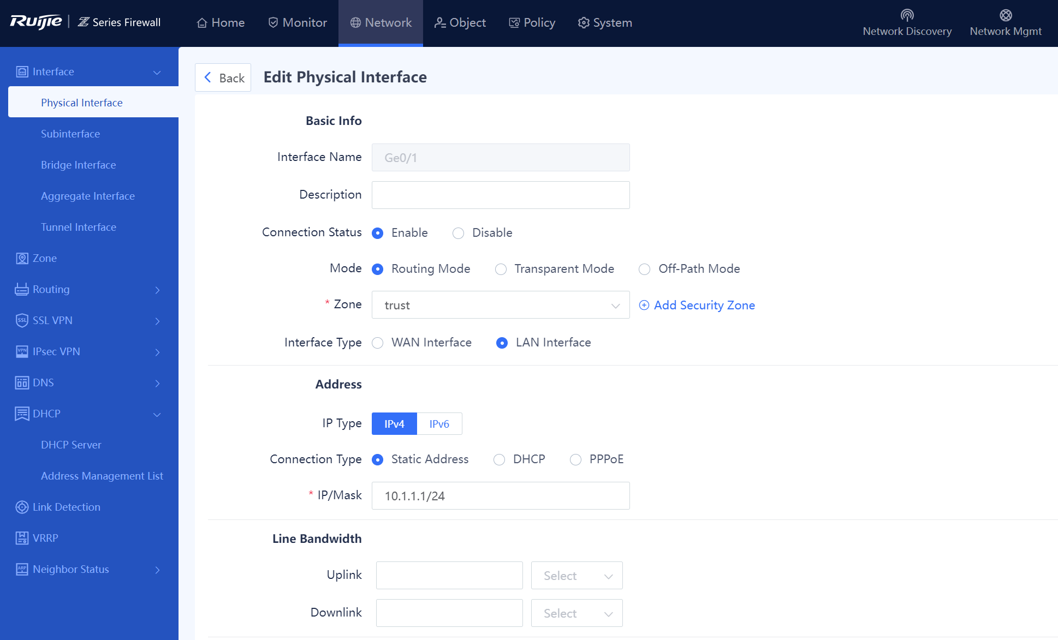Open Network Mgmt icon
Screen dimensions: 1058x640
[1006, 15]
